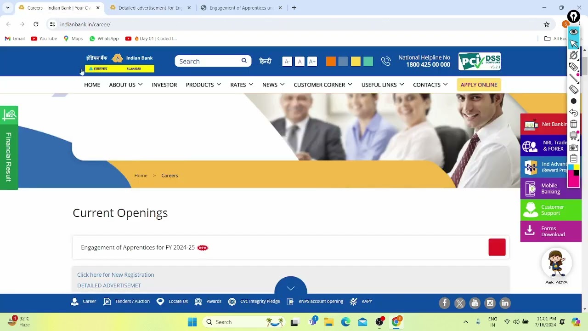Screen dimensions: 588x331
Task: Select the blue theme color swatch
Action: coord(343,61)
